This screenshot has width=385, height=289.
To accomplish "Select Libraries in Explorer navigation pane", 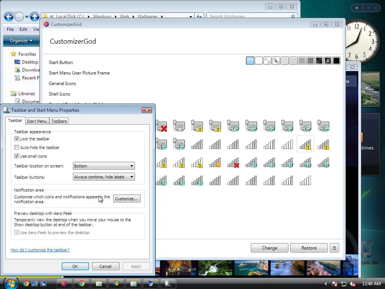I will (27, 93).
